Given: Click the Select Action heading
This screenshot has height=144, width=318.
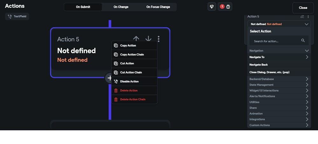Looking at the screenshot, I should [x=260, y=31].
